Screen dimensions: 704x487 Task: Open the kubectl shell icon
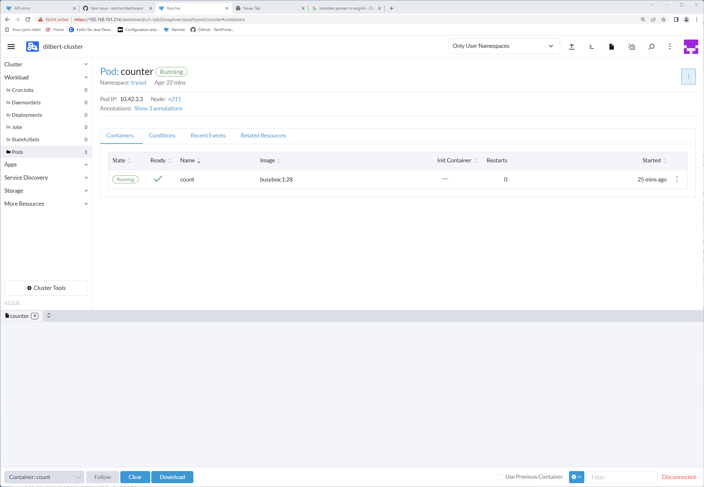coord(591,47)
